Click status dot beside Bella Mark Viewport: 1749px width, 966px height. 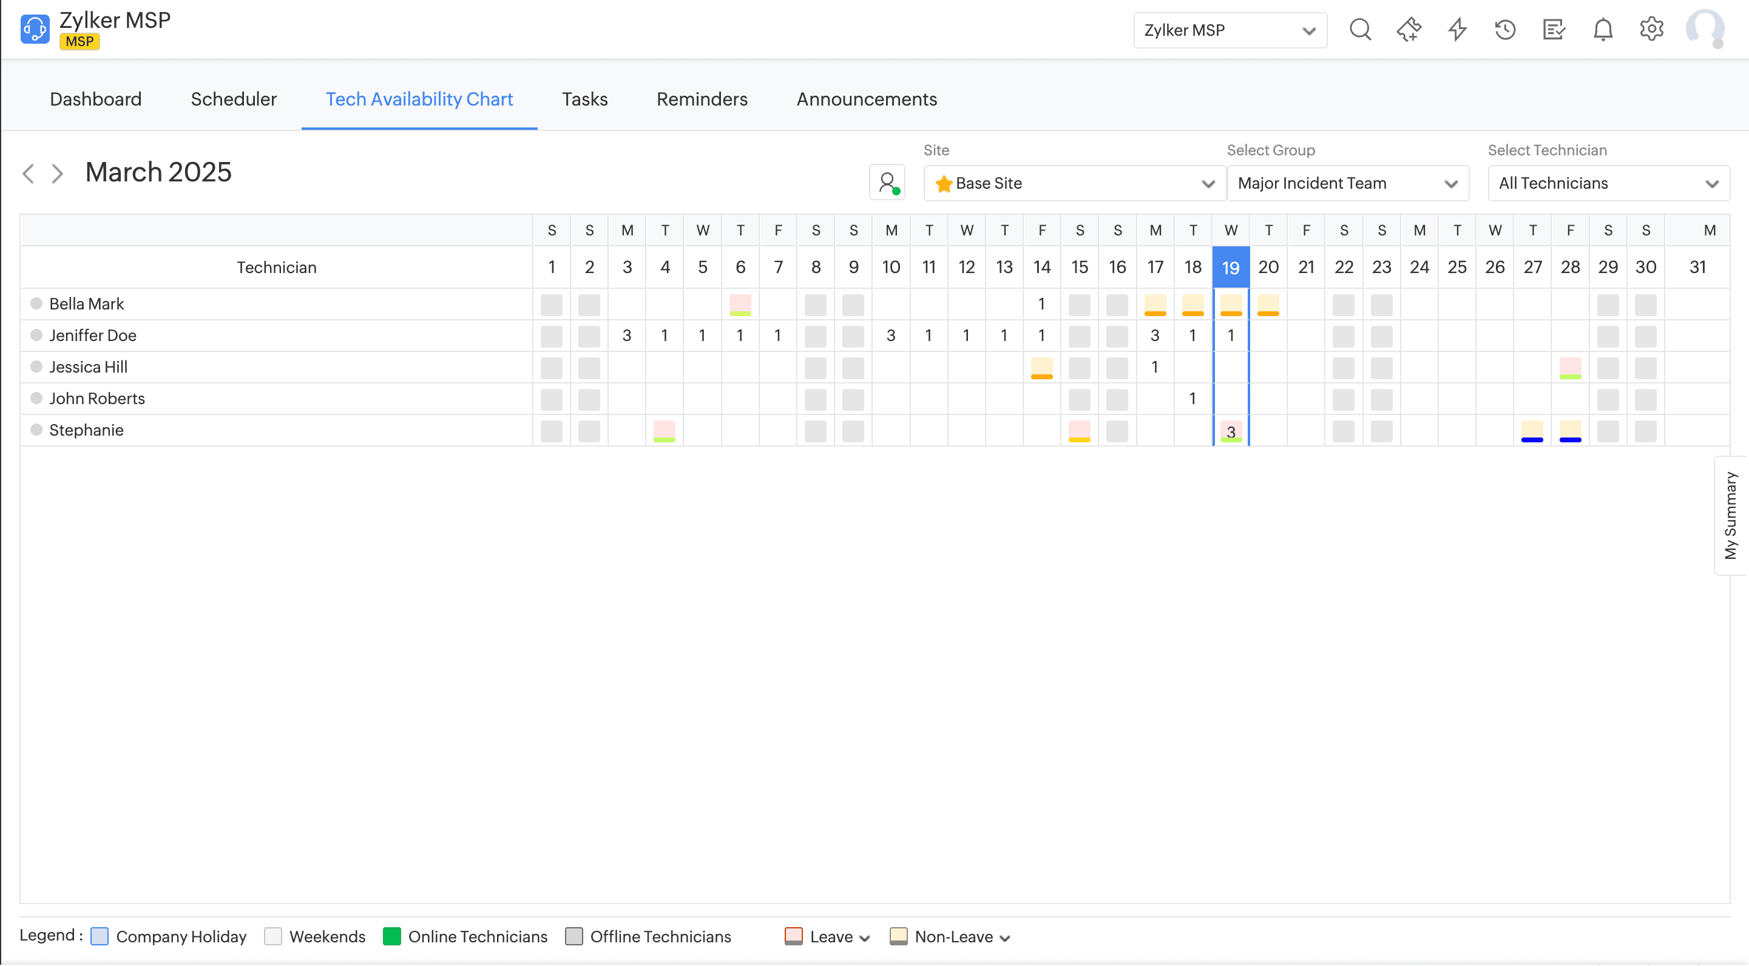(36, 303)
